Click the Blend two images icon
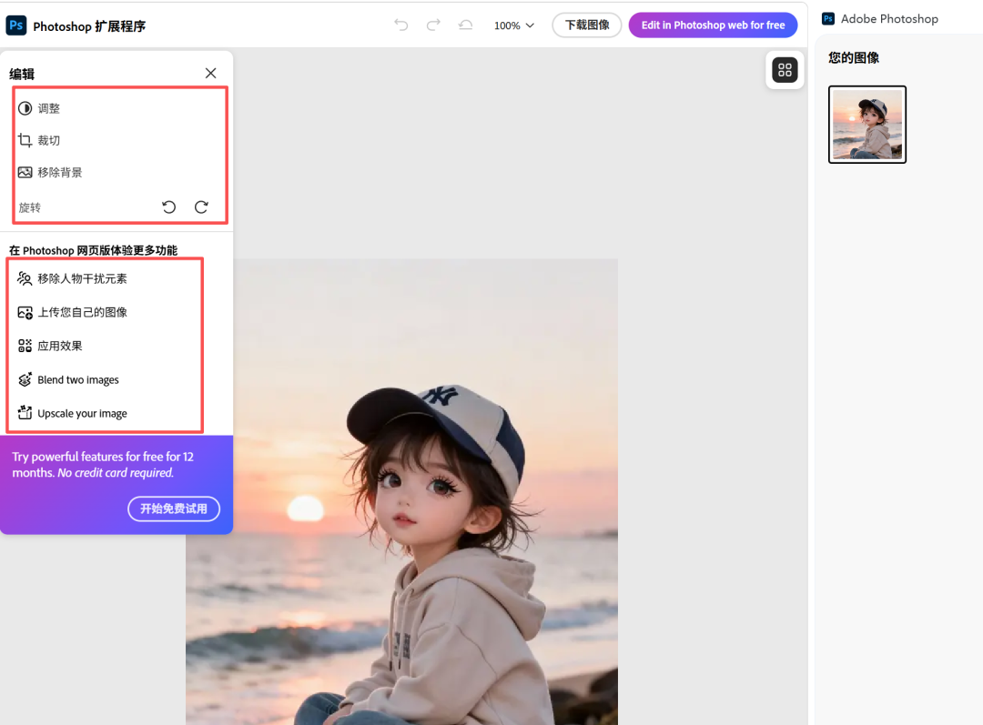Screen dimensions: 983x725 click(x=24, y=379)
